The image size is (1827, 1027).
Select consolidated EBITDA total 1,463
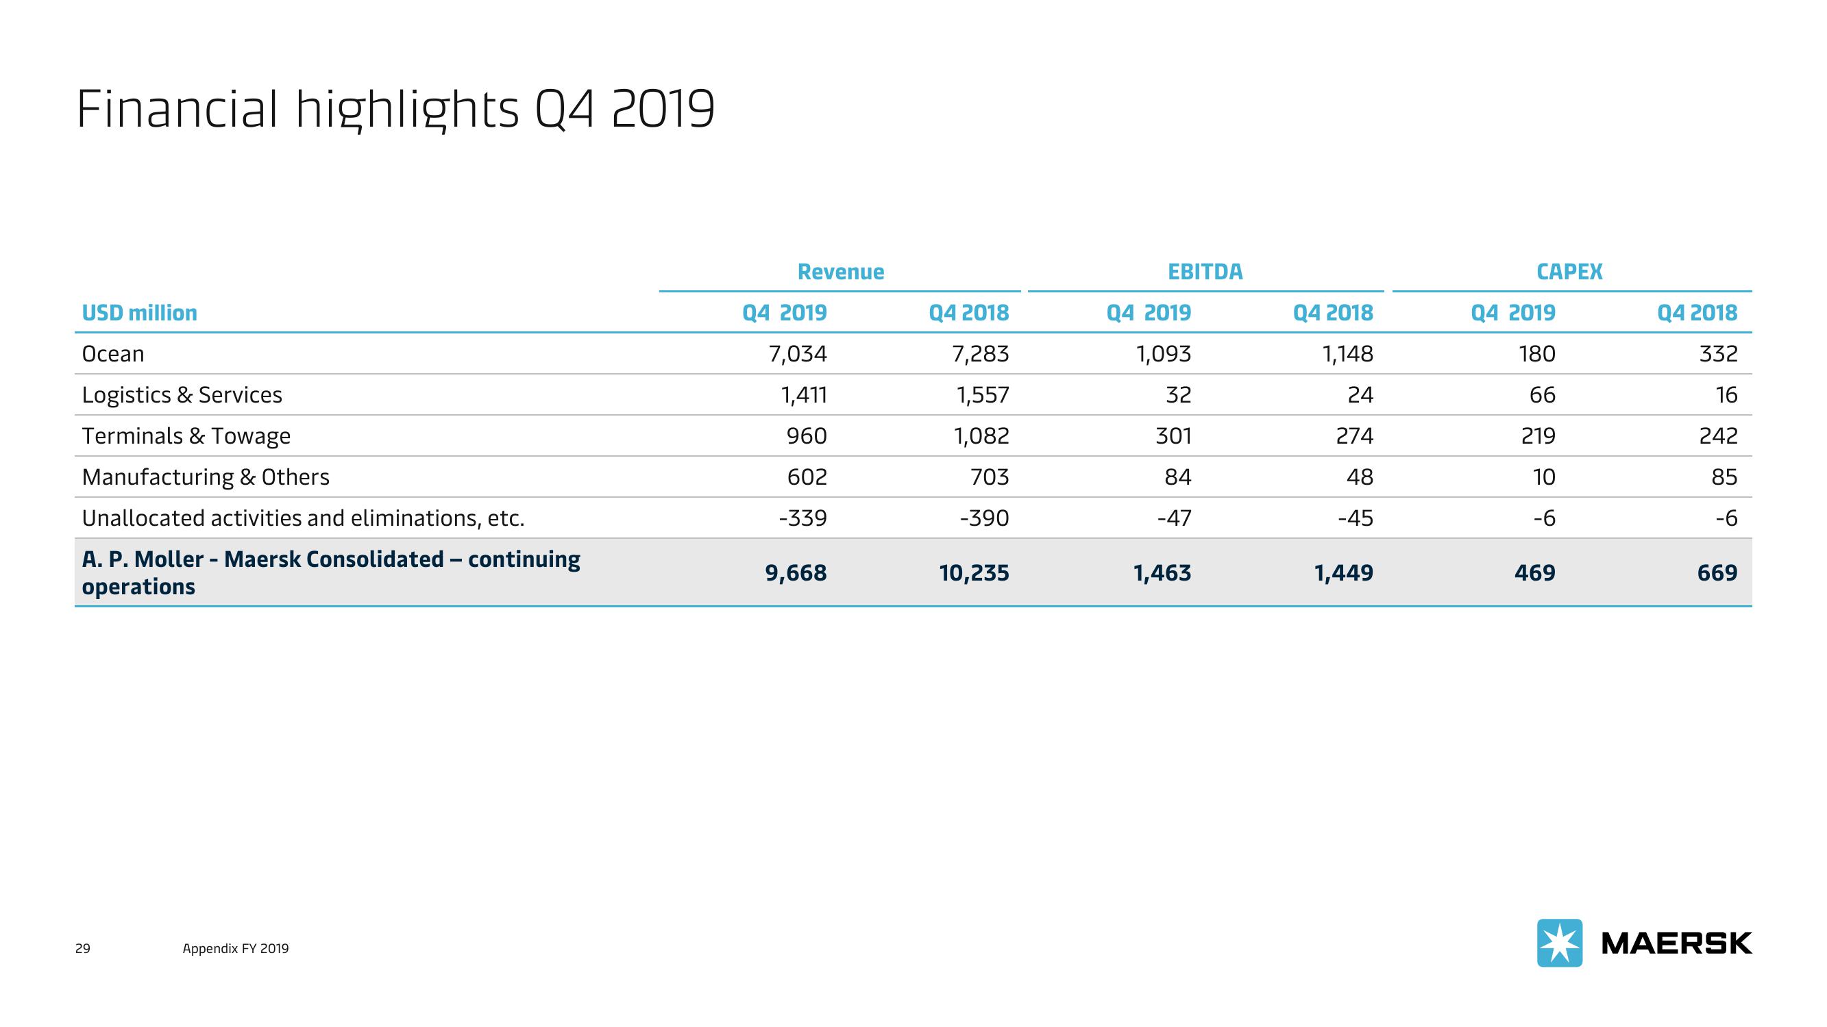coord(1162,572)
